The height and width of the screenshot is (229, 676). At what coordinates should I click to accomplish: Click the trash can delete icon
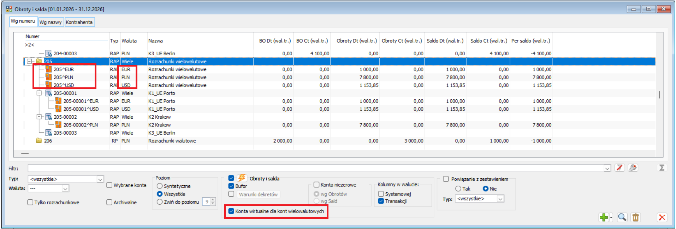(x=635, y=217)
